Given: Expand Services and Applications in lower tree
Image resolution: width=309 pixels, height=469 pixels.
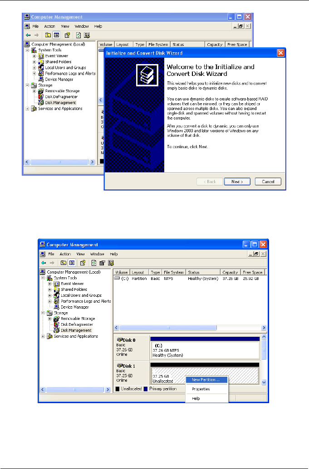Looking at the screenshot, I should [43, 336].
